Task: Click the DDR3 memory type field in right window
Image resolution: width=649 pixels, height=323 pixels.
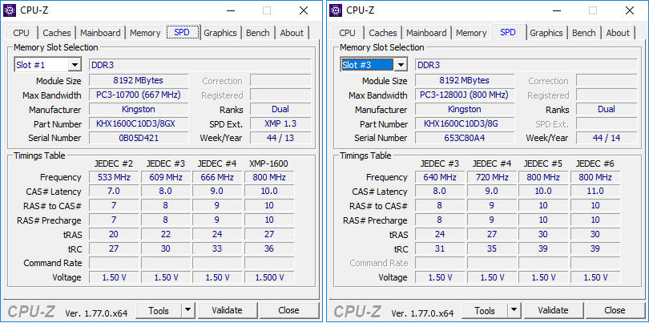Action: (x=526, y=65)
